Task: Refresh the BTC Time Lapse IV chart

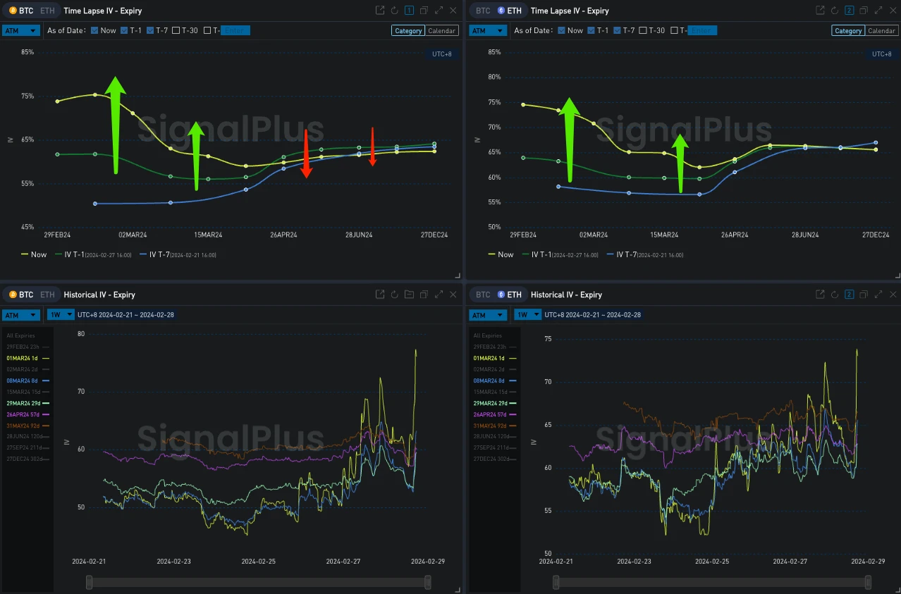Action: (x=395, y=11)
